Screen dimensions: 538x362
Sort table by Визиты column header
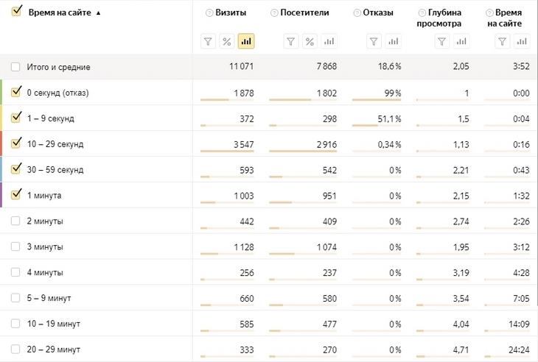231,13
